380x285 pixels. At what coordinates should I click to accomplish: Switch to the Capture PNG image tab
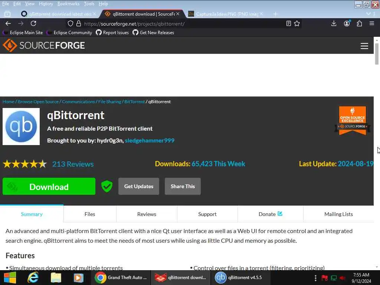[x=225, y=14]
